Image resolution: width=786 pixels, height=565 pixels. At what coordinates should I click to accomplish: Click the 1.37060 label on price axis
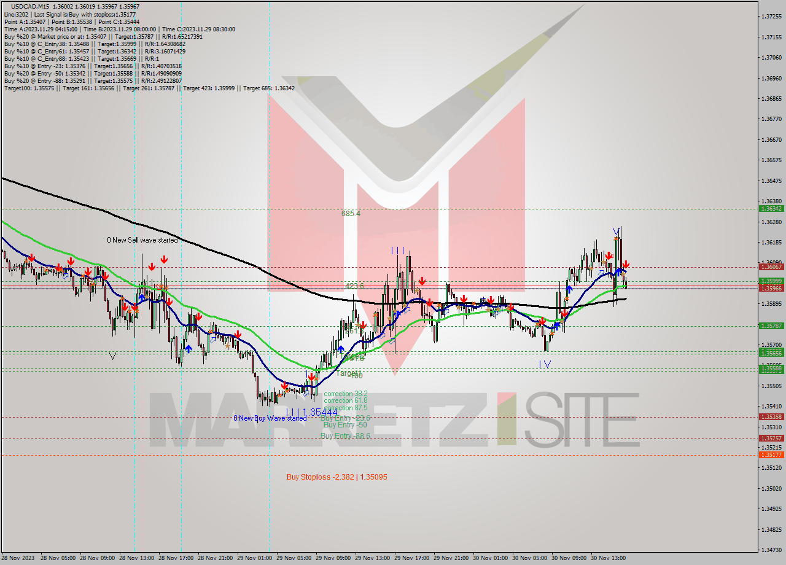(x=771, y=58)
